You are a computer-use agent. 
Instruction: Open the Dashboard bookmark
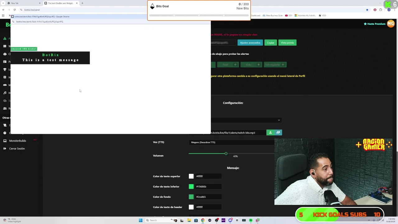tap(255, 15)
